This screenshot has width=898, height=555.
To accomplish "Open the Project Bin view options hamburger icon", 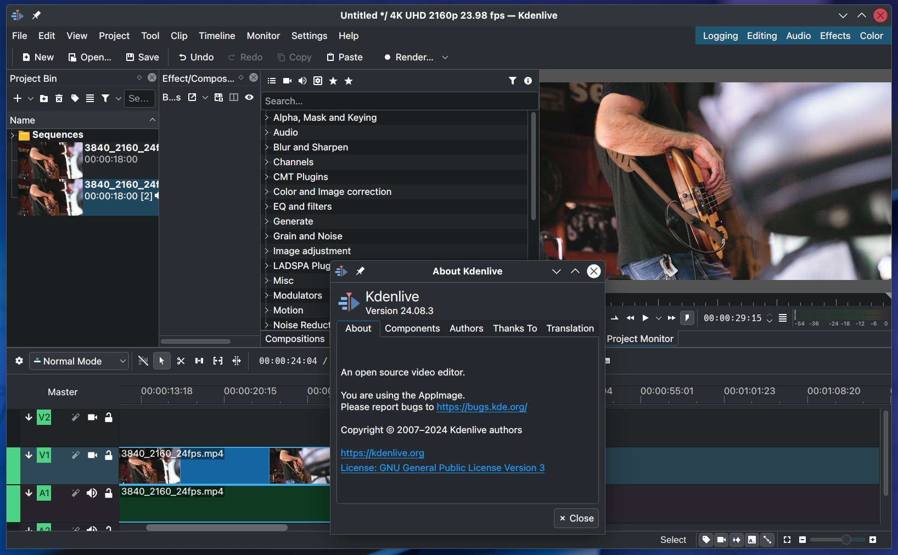I will (90, 98).
